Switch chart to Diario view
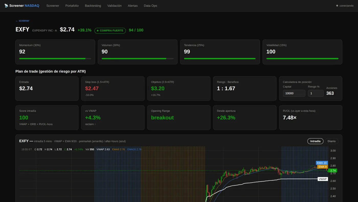358x202 pixels. (331, 141)
